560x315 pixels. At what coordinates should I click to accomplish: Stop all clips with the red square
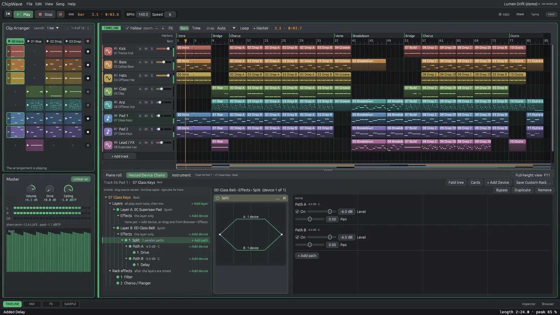(x=88, y=41)
